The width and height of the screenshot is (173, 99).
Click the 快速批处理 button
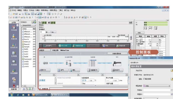(x=79, y=46)
